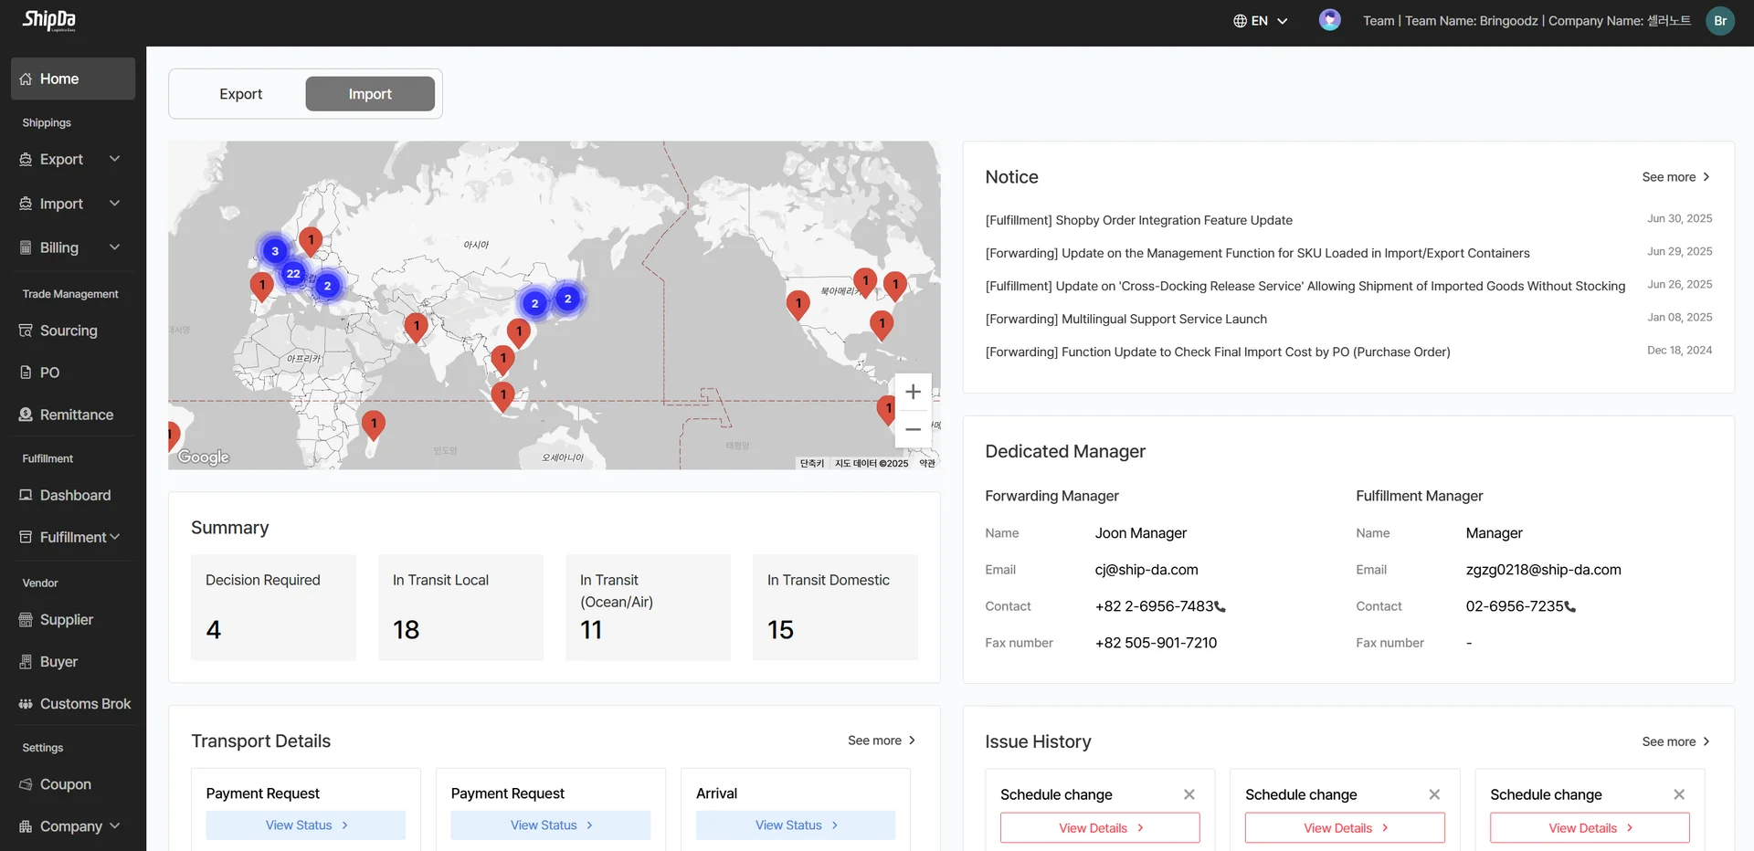Image resolution: width=1754 pixels, height=851 pixels.
Task: Click the purple assistant icon in header
Action: [x=1329, y=20]
